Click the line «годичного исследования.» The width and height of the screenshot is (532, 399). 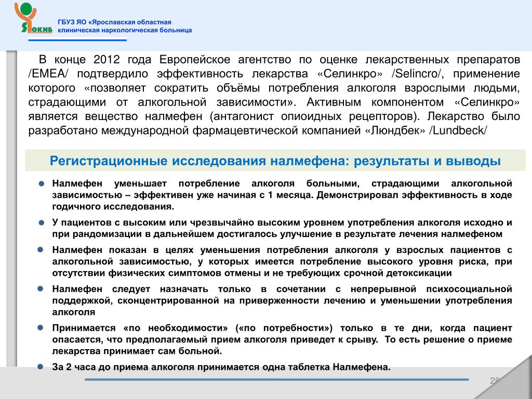113,207
